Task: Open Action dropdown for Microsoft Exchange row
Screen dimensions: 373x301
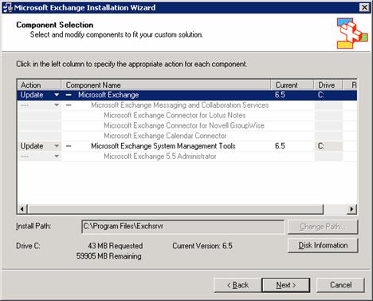Action: point(57,95)
